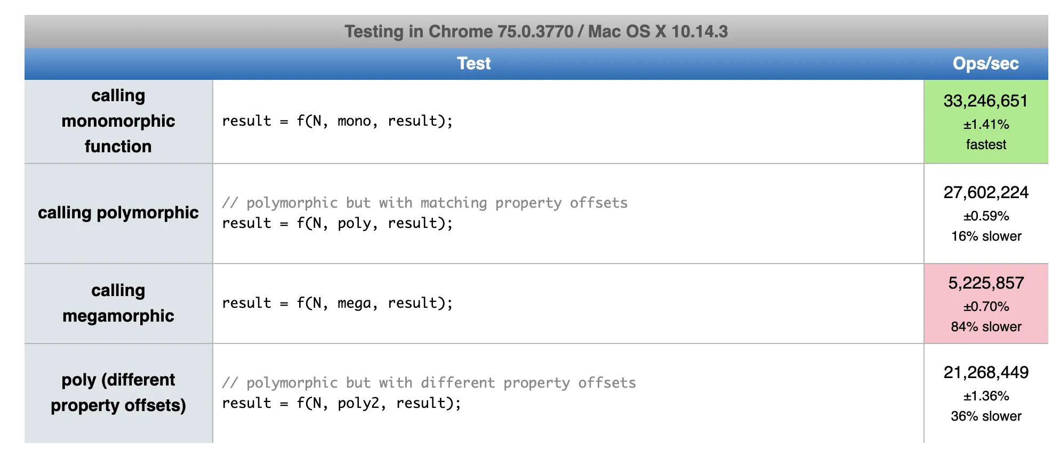
Task: Click the '84% slower' text
Action: coord(986,327)
